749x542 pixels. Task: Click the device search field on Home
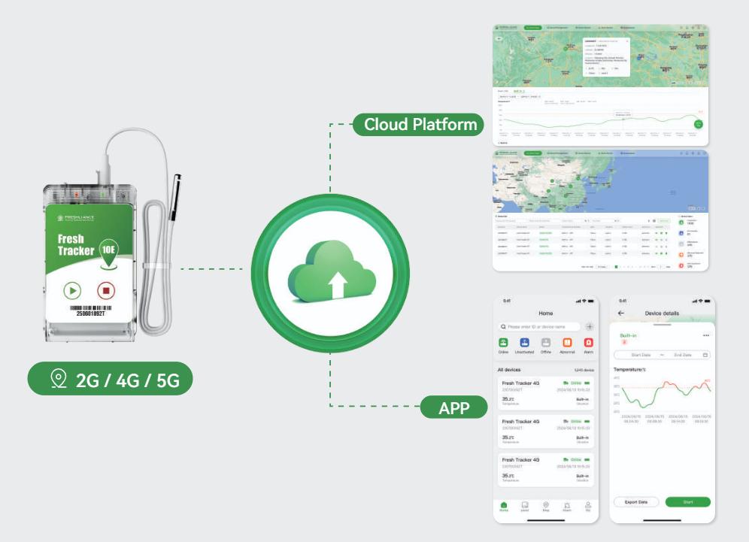tap(539, 327)
